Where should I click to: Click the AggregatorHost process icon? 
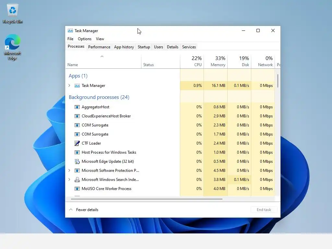(77, 107)
